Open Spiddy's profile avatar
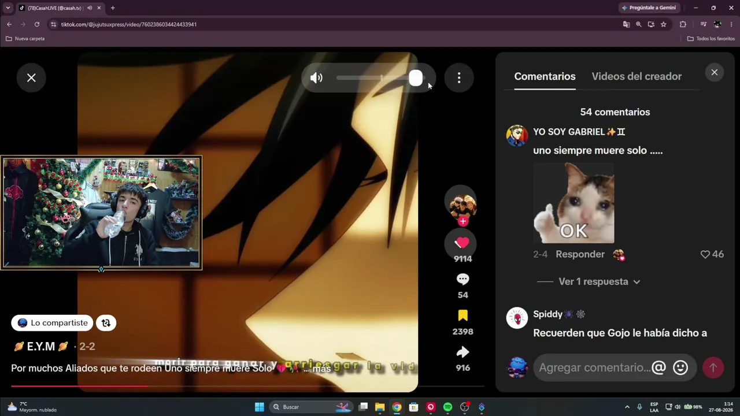Image resolution: width=740 pixels, height=416 pixels. [x=517, y=318]
